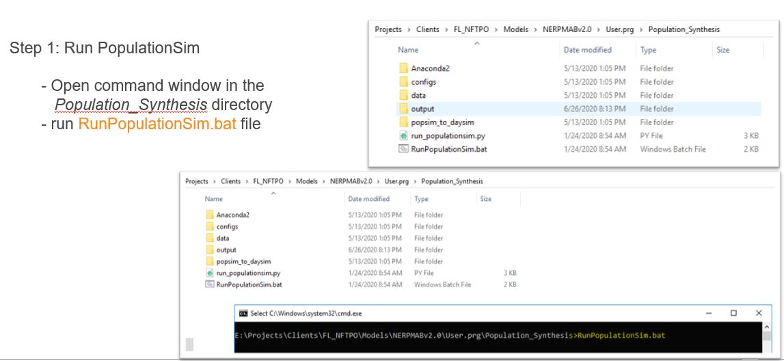Sort by Date modified in upper window

(x=586, y=50)
